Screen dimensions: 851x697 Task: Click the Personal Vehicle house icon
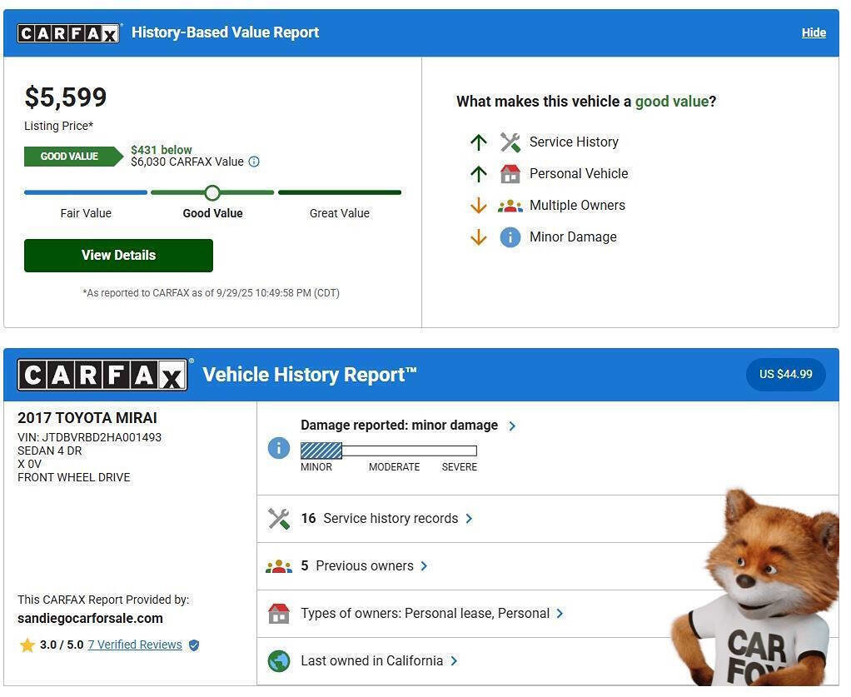coord(510,174)
